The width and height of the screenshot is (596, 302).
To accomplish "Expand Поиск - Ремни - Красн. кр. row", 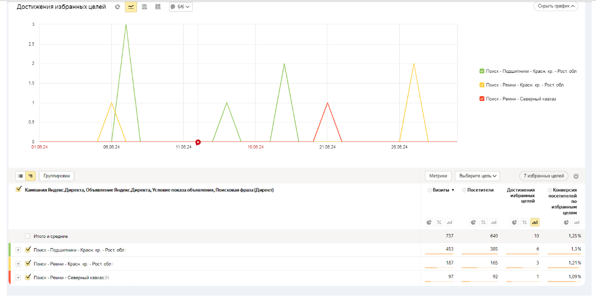I will (x=18, y=264).
